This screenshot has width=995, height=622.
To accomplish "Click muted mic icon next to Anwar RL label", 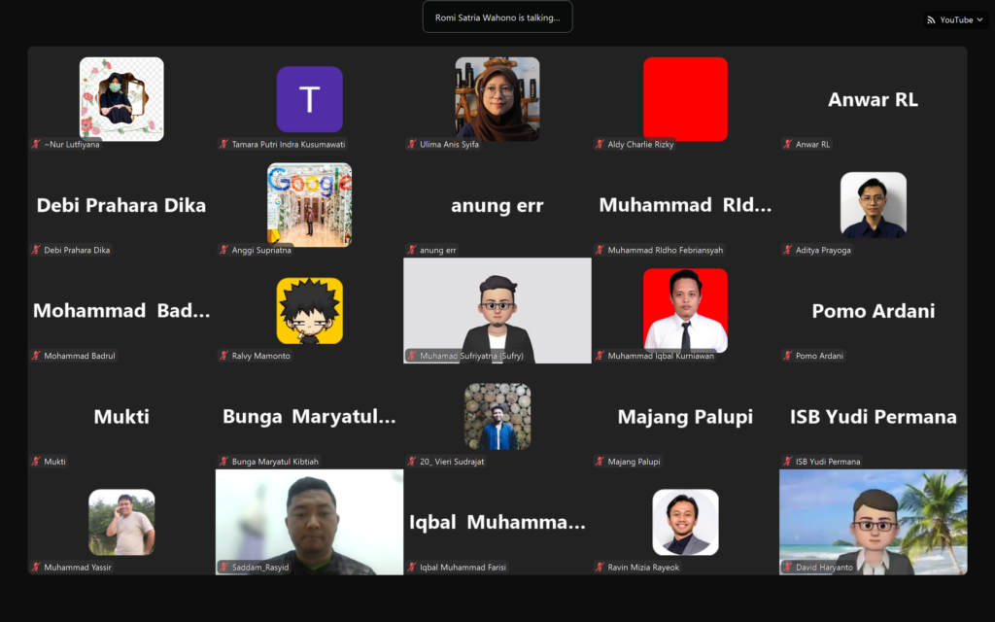I will 788,144.
